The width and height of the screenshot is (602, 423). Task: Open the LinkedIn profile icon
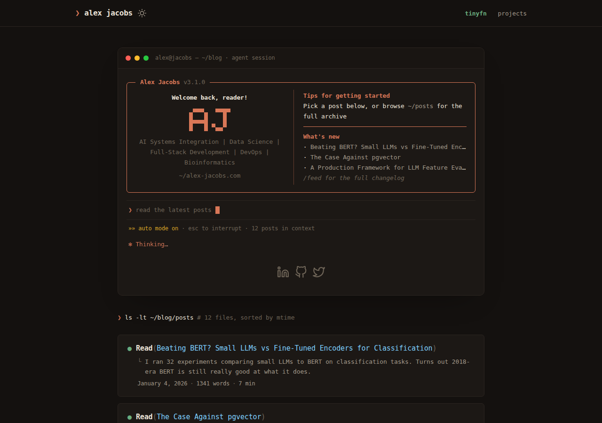point(283,272)
